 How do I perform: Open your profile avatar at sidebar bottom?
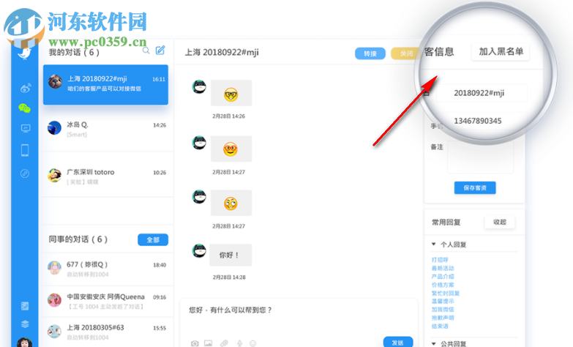(24, 343)
